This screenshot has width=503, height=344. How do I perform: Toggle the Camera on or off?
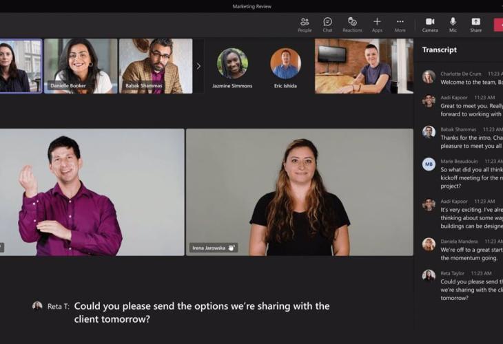click(x=430, y=25)
